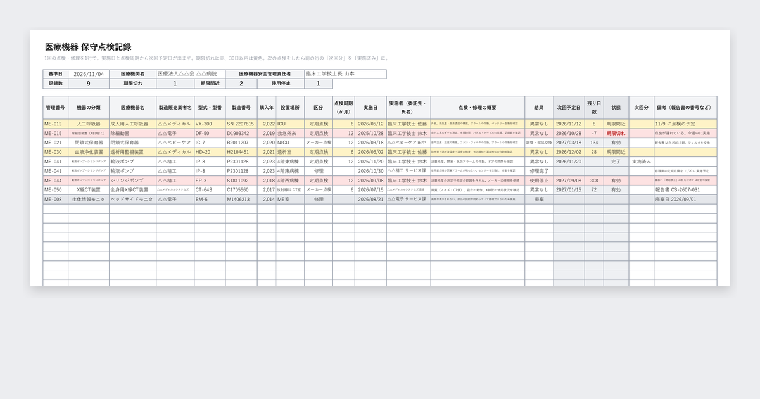Select the 4階西病棟 location cell
The image size is (760, 399).
coord(290,180)
